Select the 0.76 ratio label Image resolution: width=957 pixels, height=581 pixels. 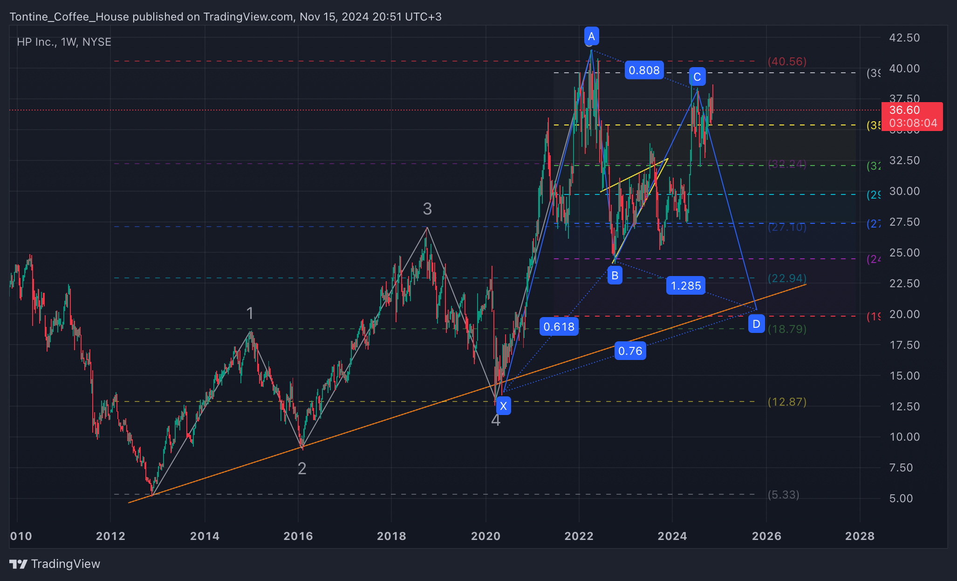630,351
